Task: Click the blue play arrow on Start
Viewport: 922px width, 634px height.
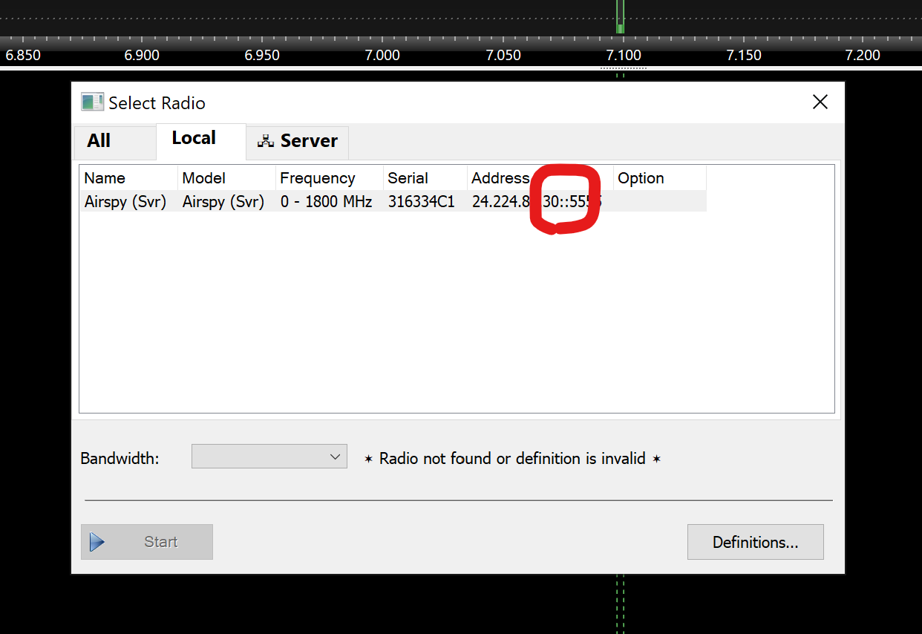Action: point(97,542)
